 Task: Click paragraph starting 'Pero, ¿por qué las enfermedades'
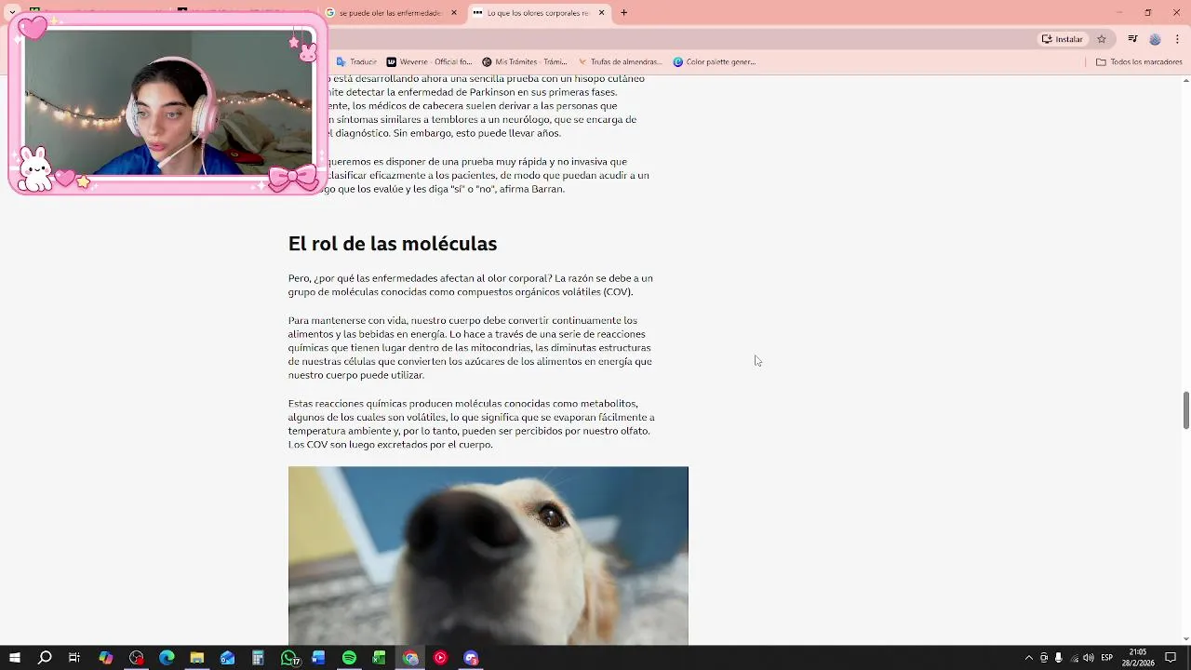click(471, 285)
